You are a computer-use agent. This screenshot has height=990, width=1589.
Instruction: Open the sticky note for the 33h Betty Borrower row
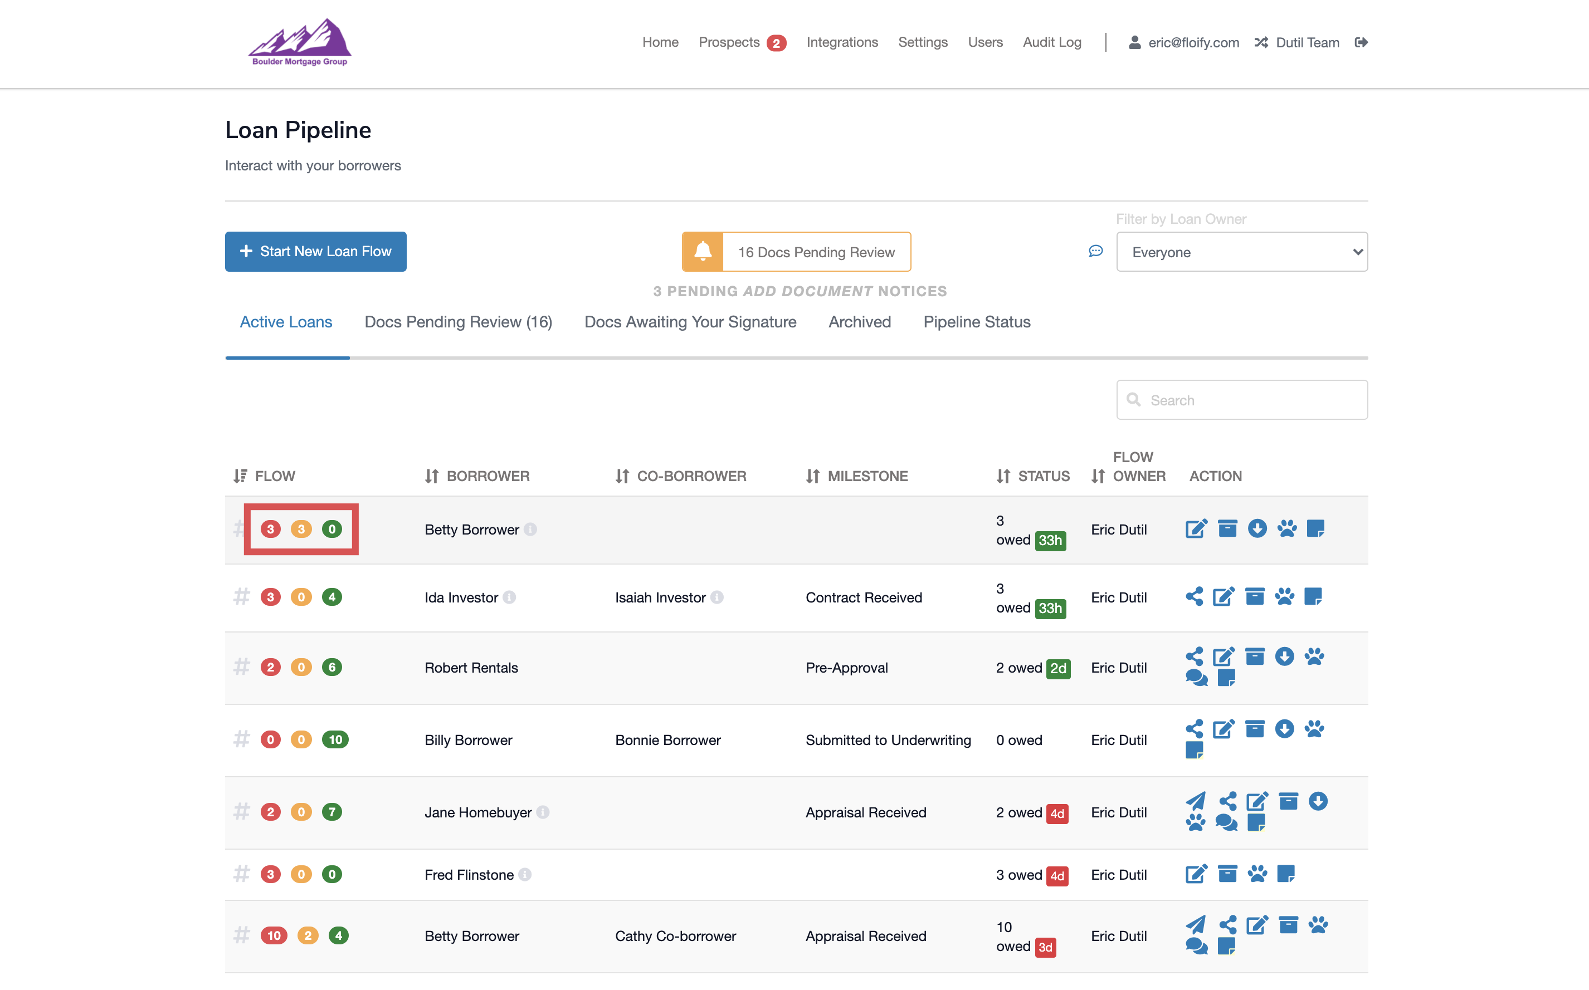1315,528
